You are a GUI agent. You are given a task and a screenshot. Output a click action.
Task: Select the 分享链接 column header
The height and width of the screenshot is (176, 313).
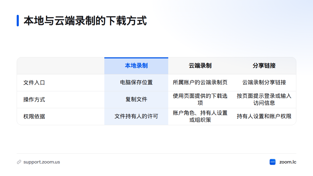pyautogui.click(x=264, y=66)
